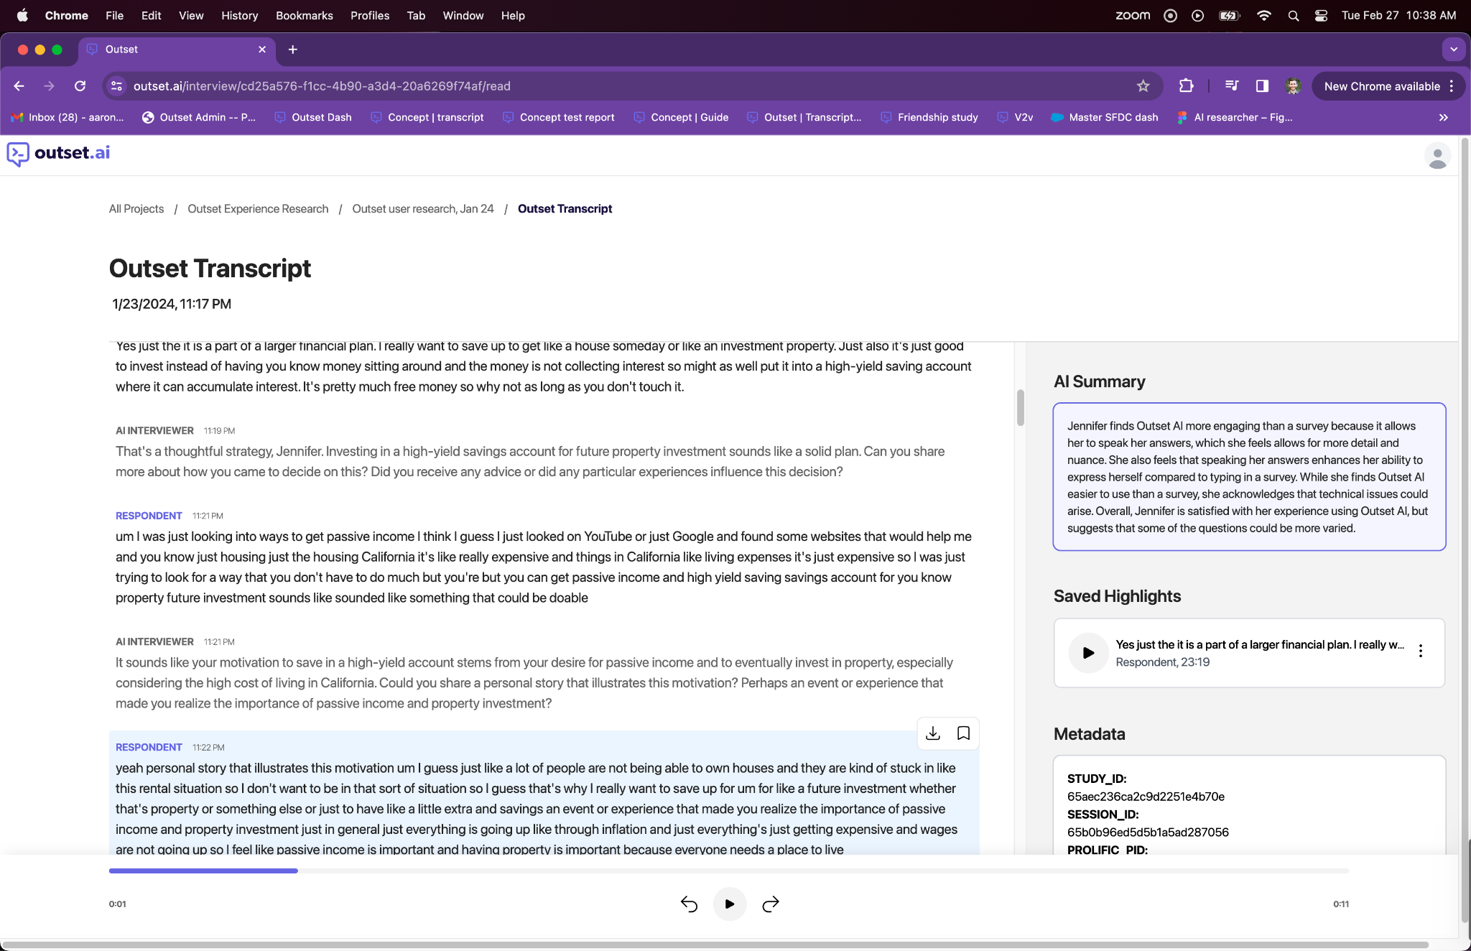Open a new browser tab

292,50
